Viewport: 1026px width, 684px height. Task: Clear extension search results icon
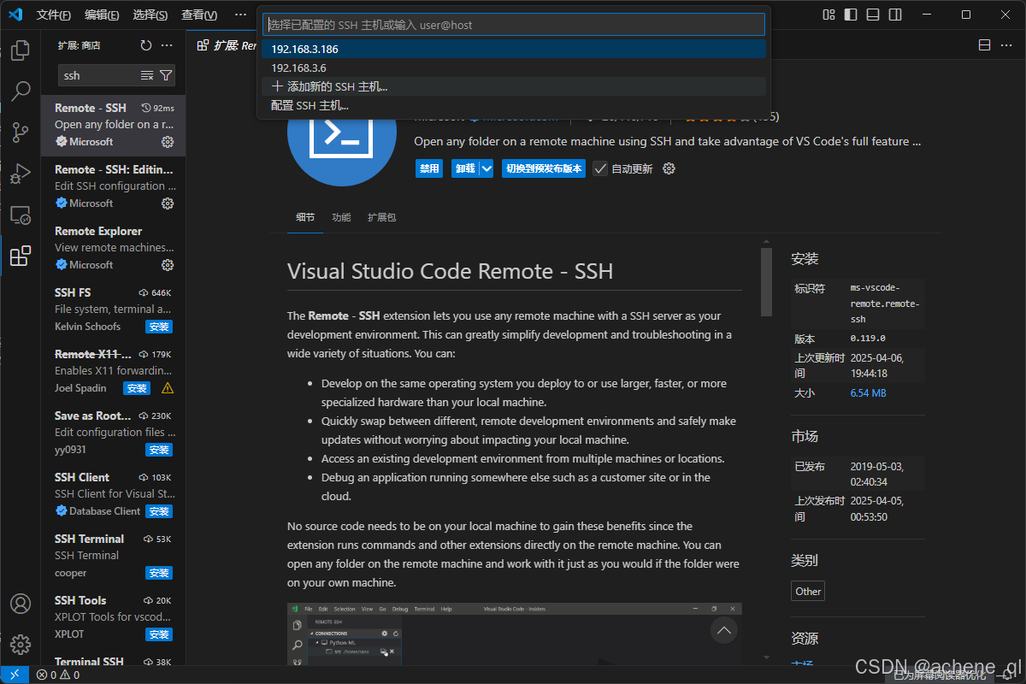(x=147, y=75)
